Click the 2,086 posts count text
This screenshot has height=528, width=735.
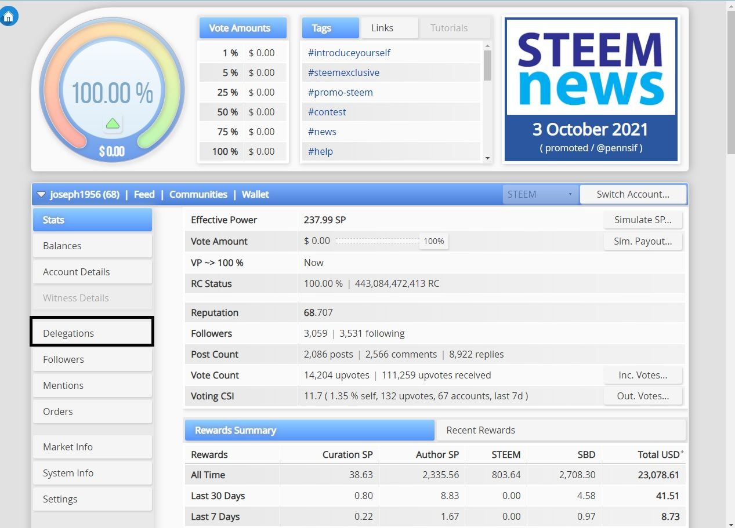328,354
